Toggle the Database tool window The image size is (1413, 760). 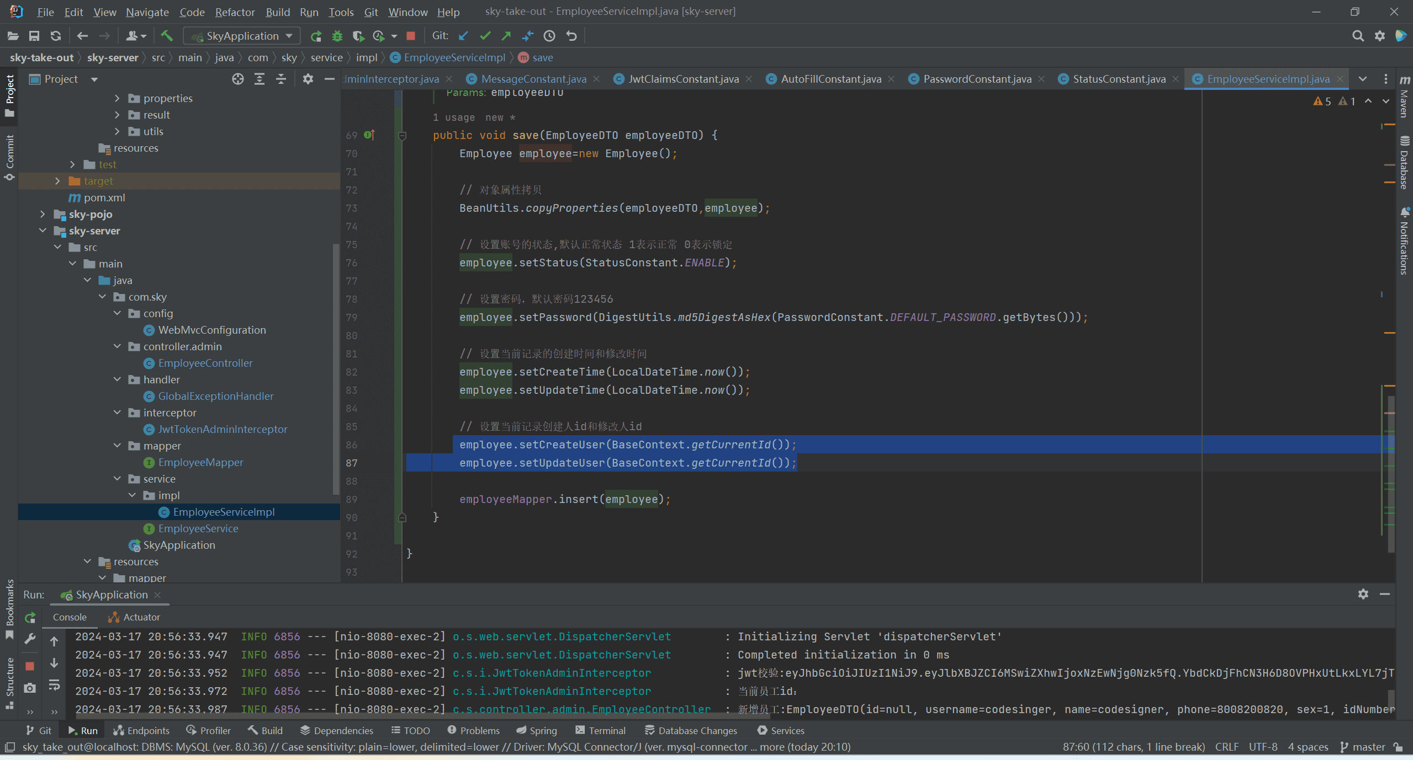tap(1404, 162)
